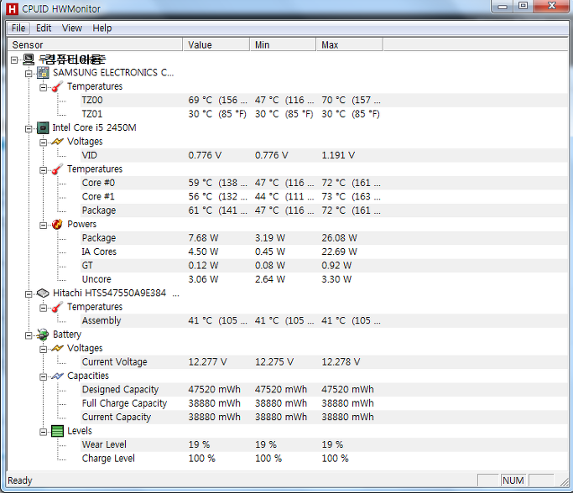Select the Full Charge Capacity row
The image size is (573, 493).
tap(324, 403)
